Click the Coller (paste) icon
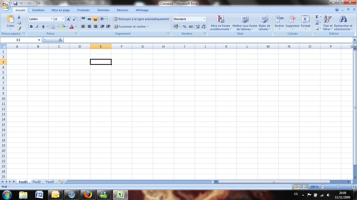The height and width of the screenshot is (200, 357). click(10, 20)
